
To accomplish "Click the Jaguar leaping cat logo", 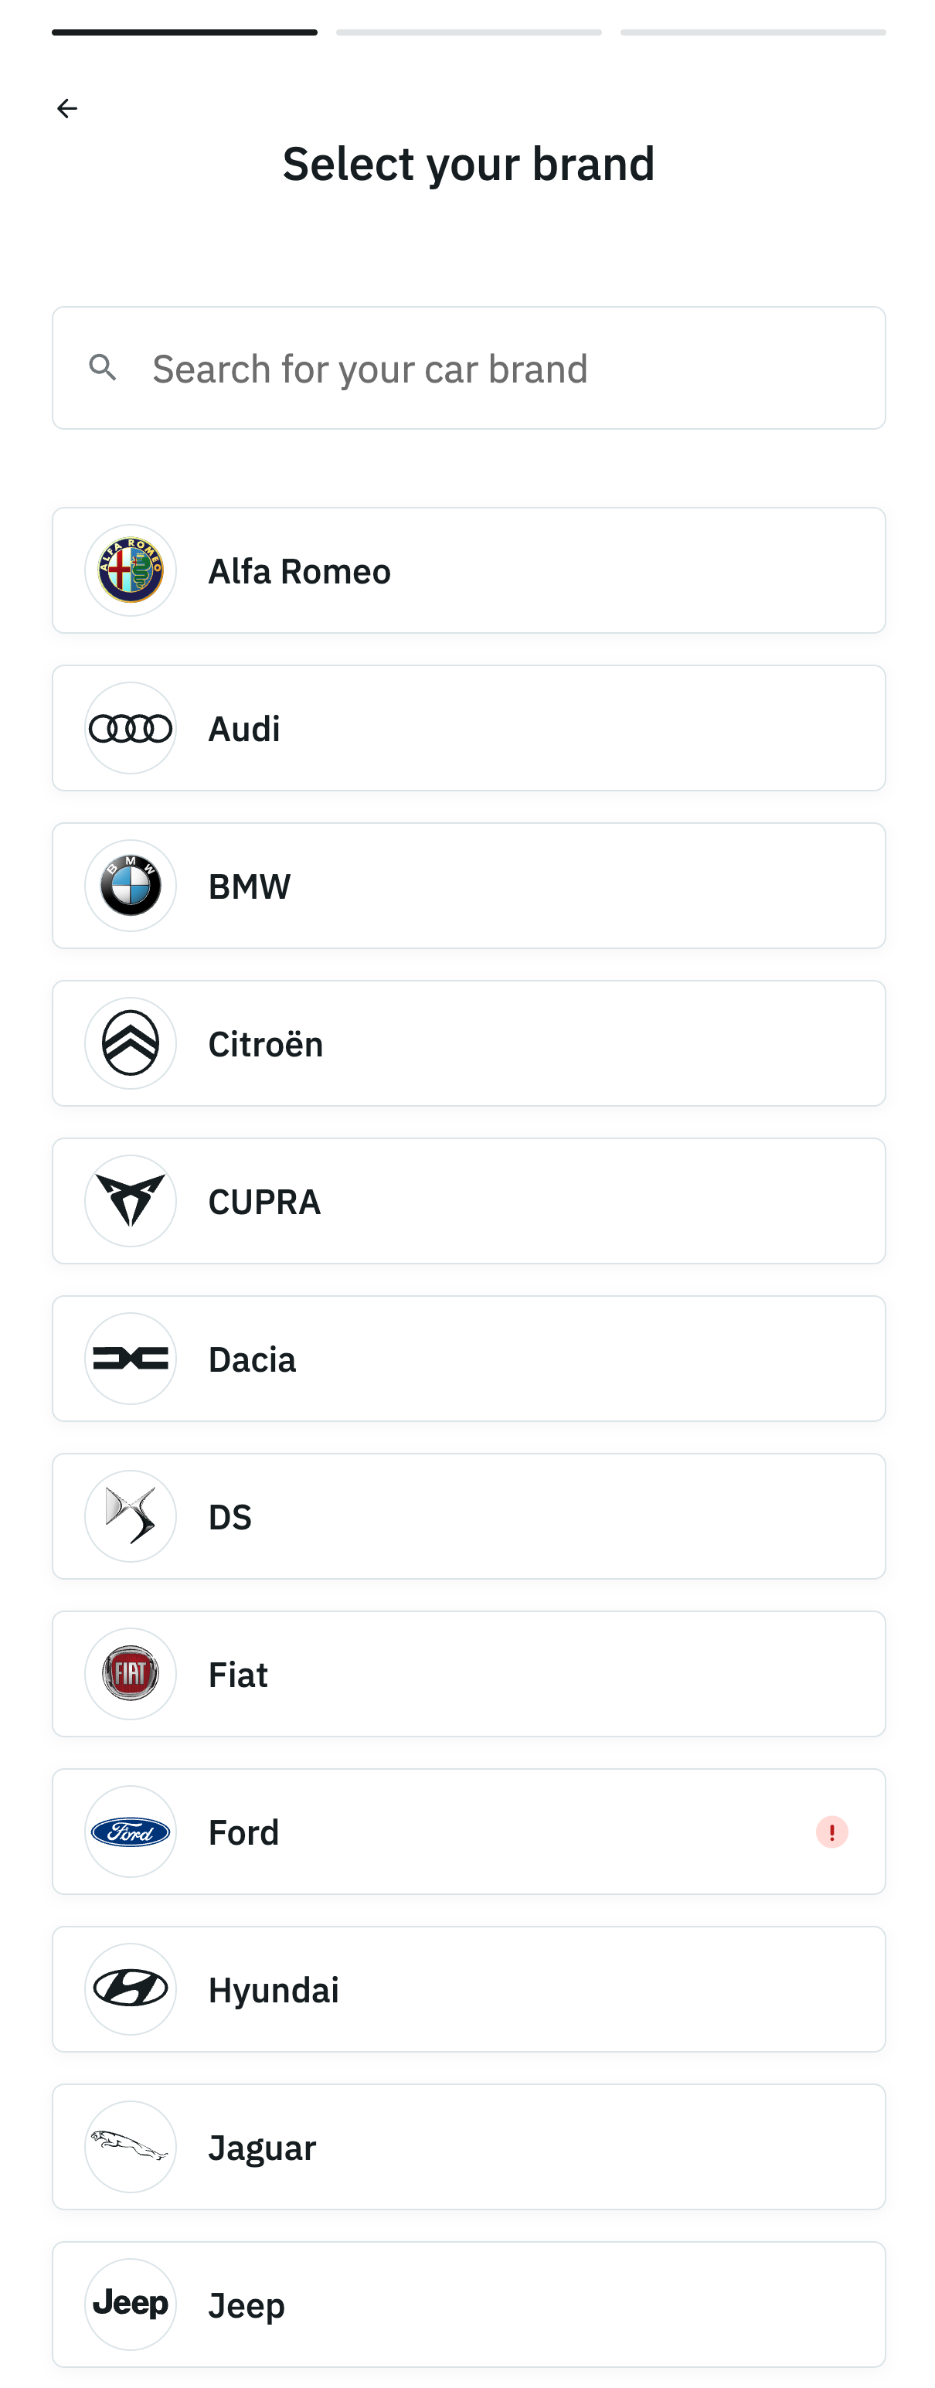I will tap(130, 2147).
